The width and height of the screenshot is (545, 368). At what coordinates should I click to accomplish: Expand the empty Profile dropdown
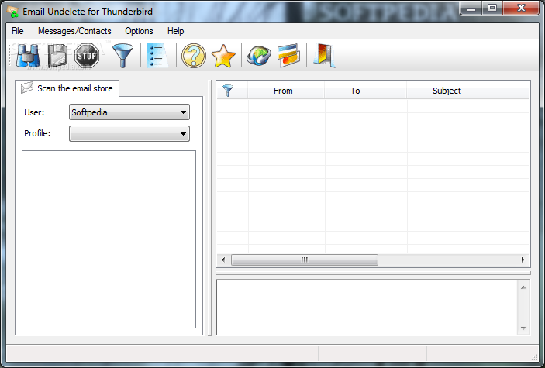pyautogui.click(x=129, y=133)
